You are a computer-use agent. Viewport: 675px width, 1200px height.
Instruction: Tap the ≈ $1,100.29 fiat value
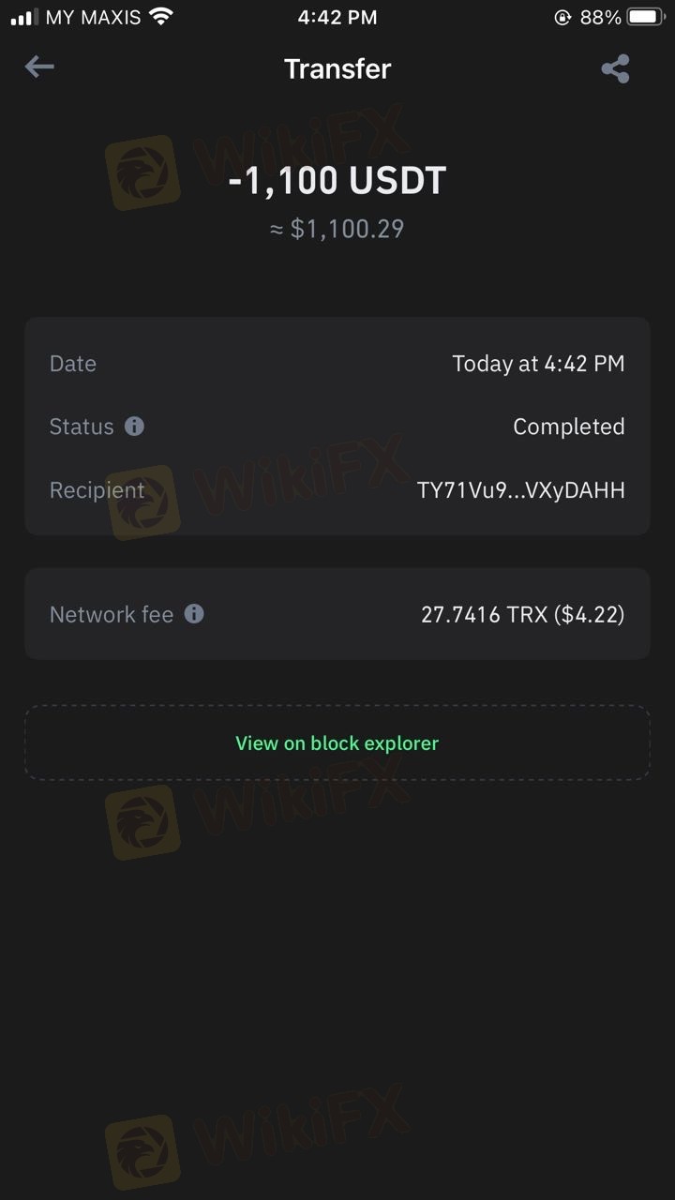tap(337, 230)
